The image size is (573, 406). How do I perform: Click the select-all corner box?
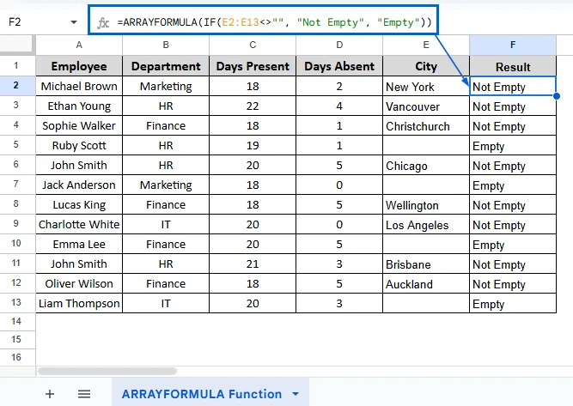tap(17, 45)
